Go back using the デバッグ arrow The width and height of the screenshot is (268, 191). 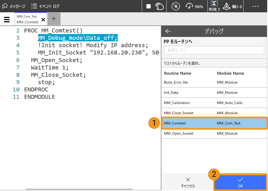[x=168, y=31]
